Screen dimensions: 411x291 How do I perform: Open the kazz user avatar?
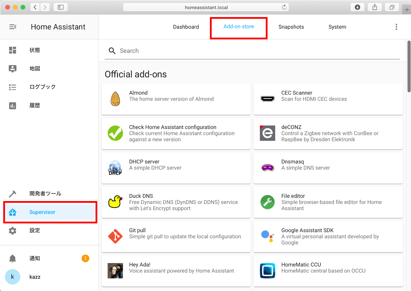point(13,277)
